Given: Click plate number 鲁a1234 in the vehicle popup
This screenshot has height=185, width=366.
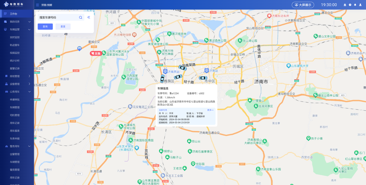Looking at the screenshot, I should click(174, 93).
